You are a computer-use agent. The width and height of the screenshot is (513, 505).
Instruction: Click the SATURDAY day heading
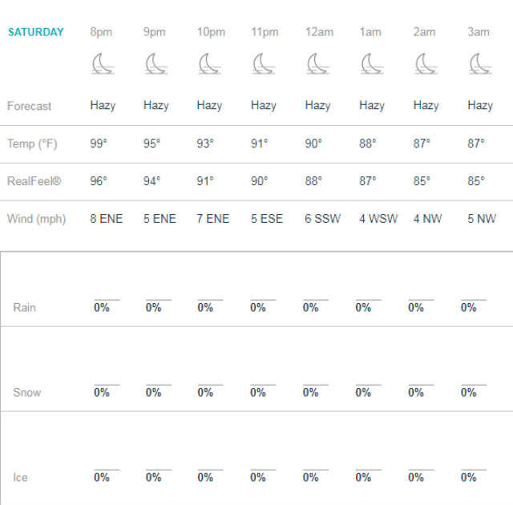pos(36,32)
